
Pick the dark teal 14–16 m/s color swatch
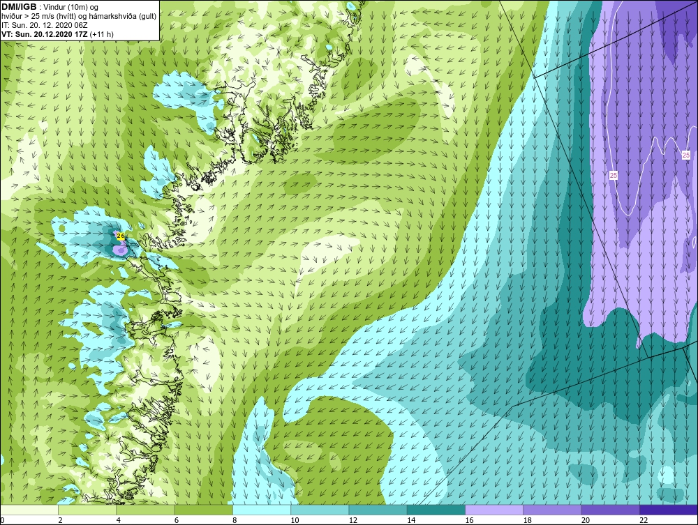coord(436,510)
